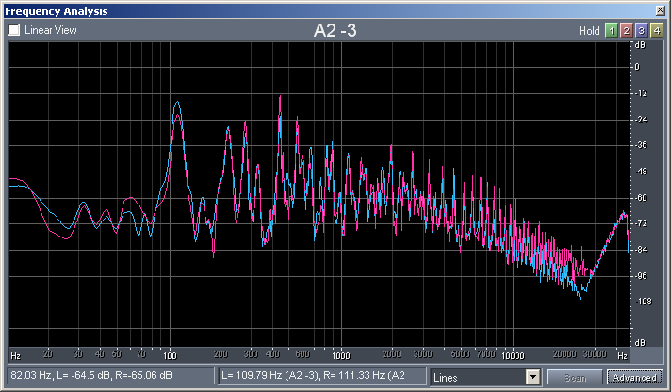
Task: Click the green Hold 1 button
Action: tap(610, 30)
